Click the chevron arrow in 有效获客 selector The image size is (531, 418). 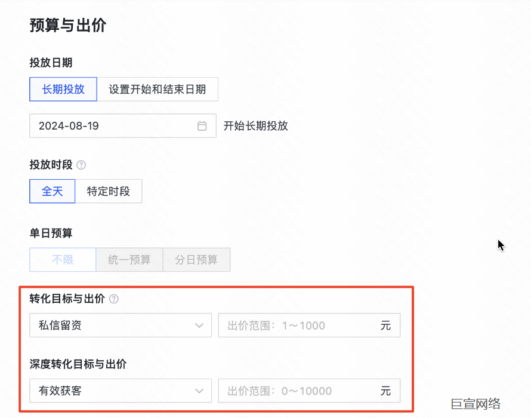pos(199,391)
